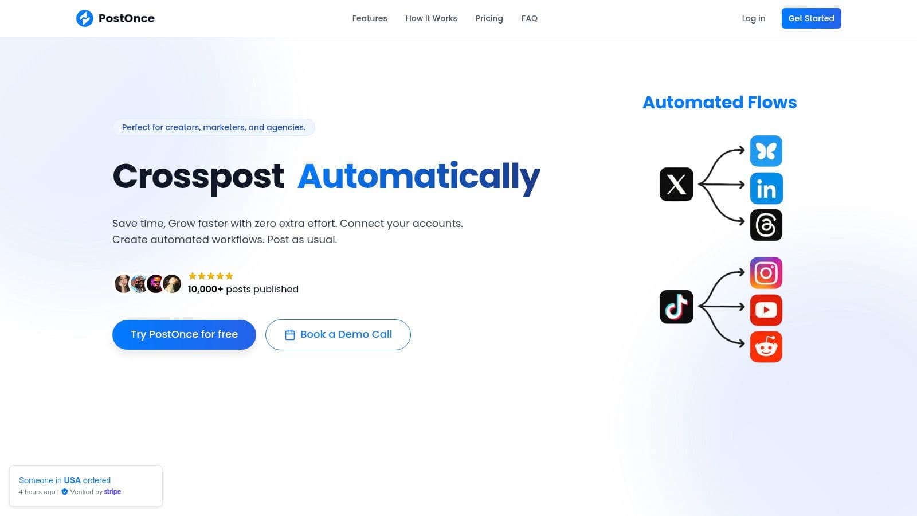Click the YouTube play icon
This screenshot has width=917, height=516.
766,310
